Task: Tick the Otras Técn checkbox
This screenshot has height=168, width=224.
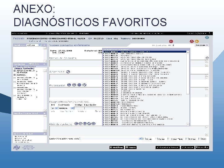Action: tap(169, 139)
